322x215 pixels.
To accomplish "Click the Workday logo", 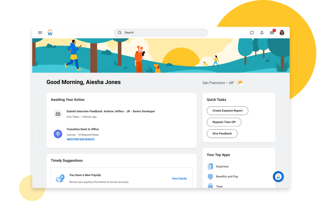I will coord(50,33).
